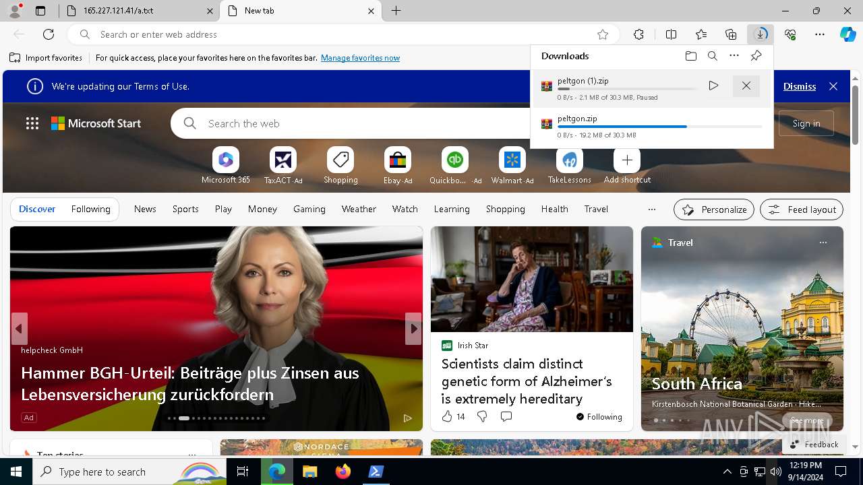Open the Feed layout options

(x=802, y=209)
